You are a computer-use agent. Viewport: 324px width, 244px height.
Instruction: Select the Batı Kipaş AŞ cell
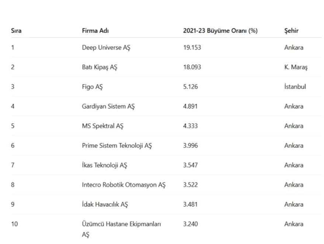pos(99,67)
